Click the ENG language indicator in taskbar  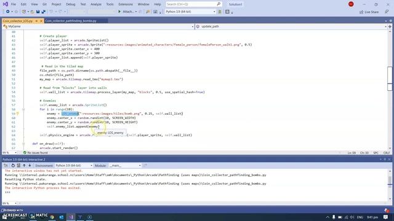[360, 217]
